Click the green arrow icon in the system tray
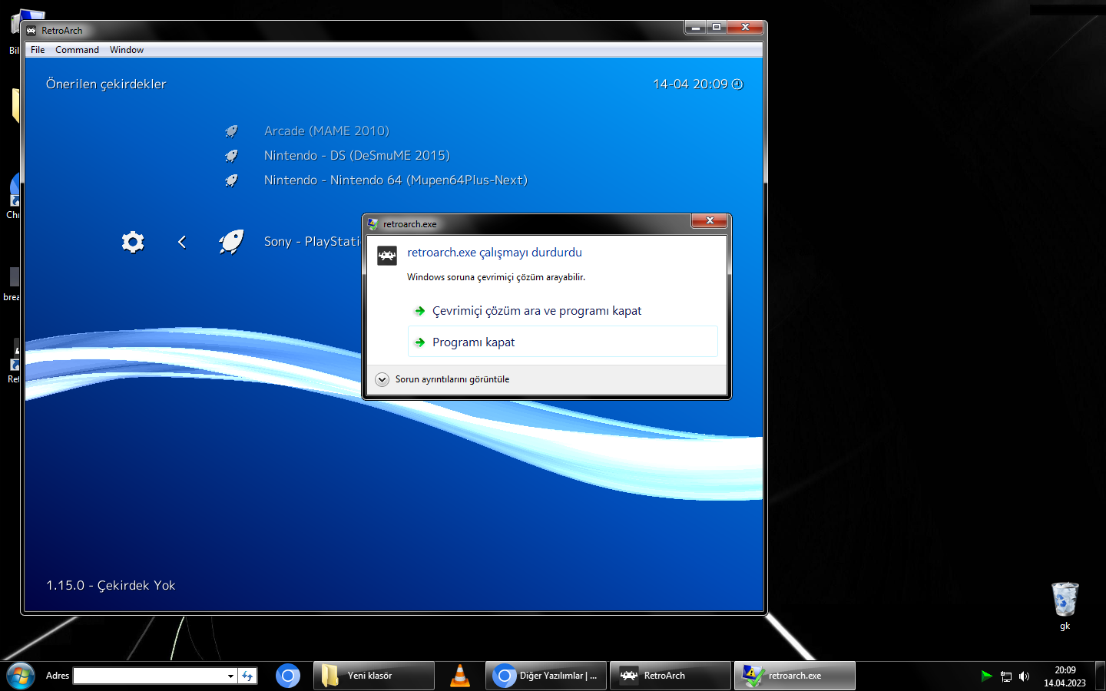This screenshot has width=1106, height=691. coord(987,676)
